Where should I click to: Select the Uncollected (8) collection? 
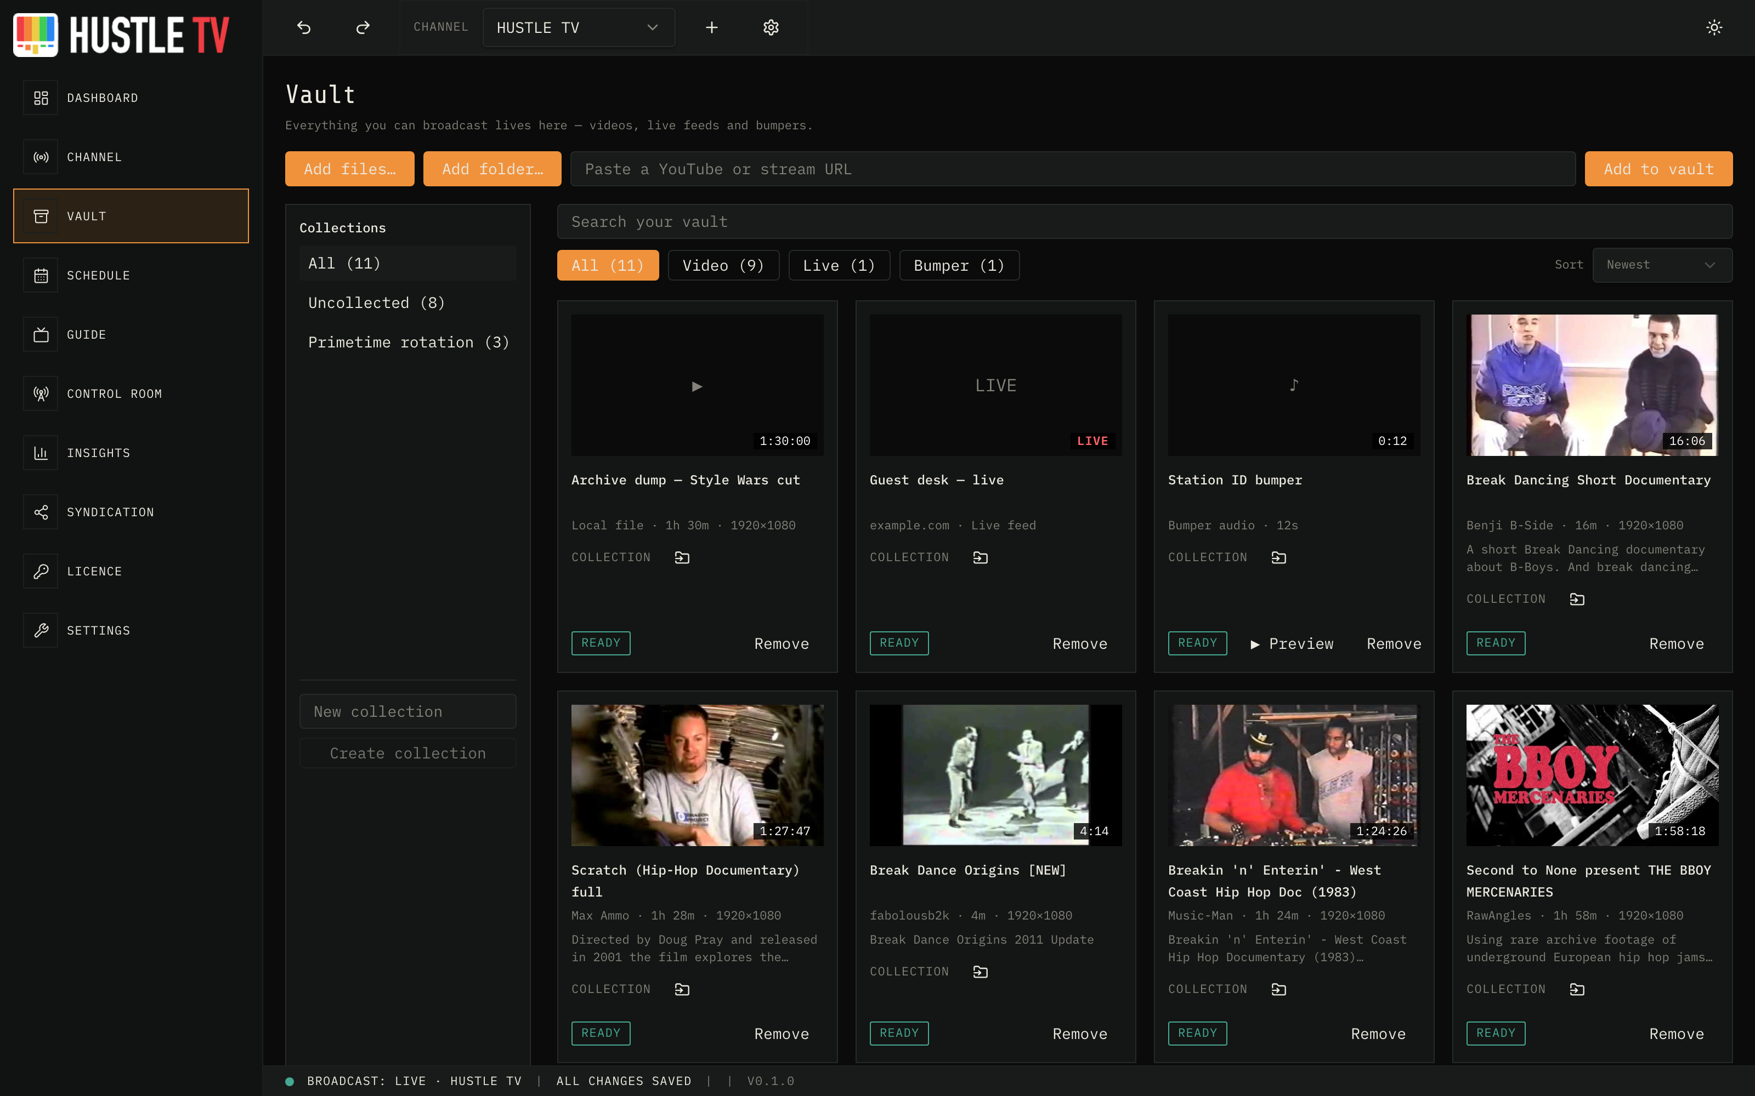pos(407,303)
